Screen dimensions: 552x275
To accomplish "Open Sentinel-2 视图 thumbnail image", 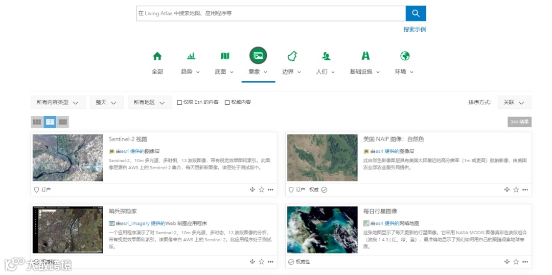I will pos(68,158).
